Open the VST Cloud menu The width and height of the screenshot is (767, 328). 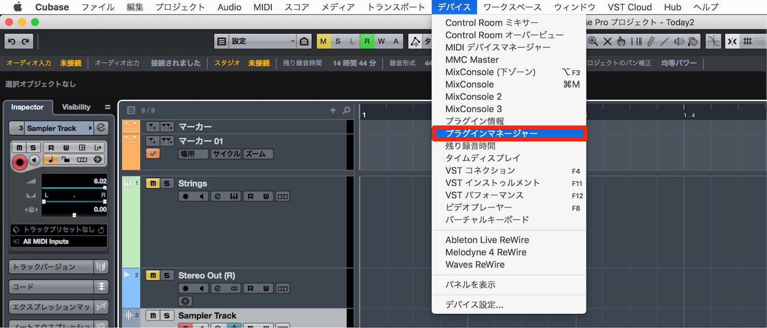tap(630, 7)
